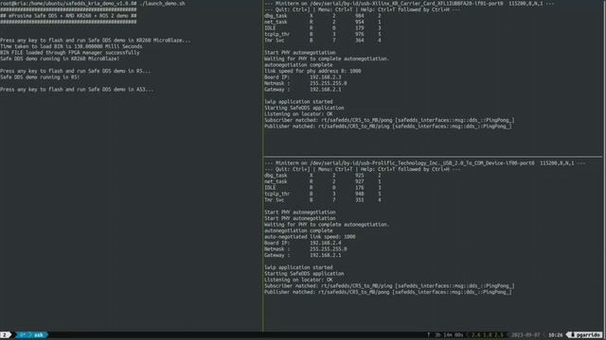This screenshot has width=606, height=340.
Task: Click 'Time taken to load BIN is 138.000000' line
Action: pos(71,46)
